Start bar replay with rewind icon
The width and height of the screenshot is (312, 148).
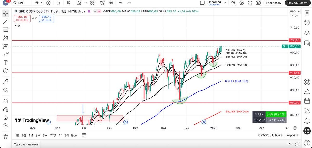click(x=111, y=3)
